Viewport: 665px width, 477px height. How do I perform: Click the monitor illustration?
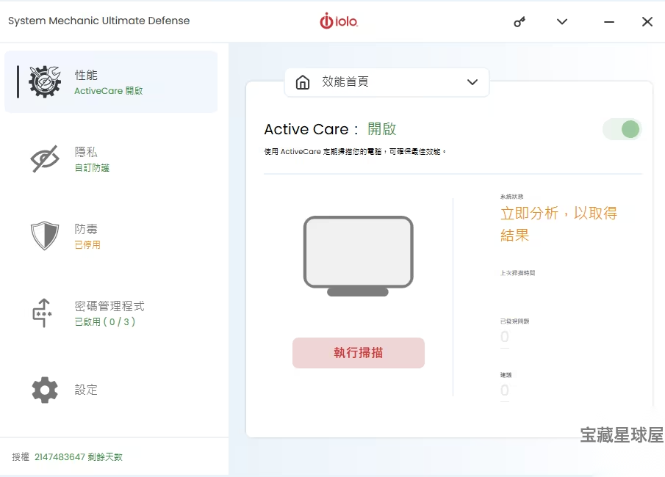tap(359, 256)
